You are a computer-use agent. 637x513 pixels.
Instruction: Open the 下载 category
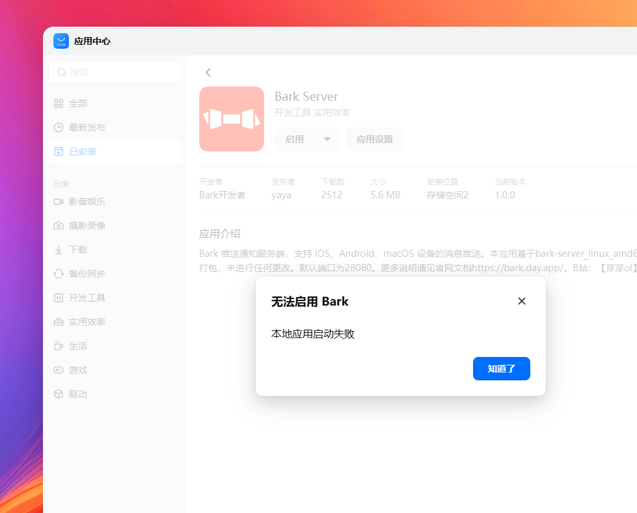pyautogui.click(x=114, y=250)
